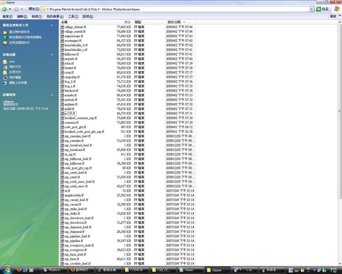This screenshot has width=342, height=274.
Task: Click the 'Make a new folder' link
Action: pos(19,32)
